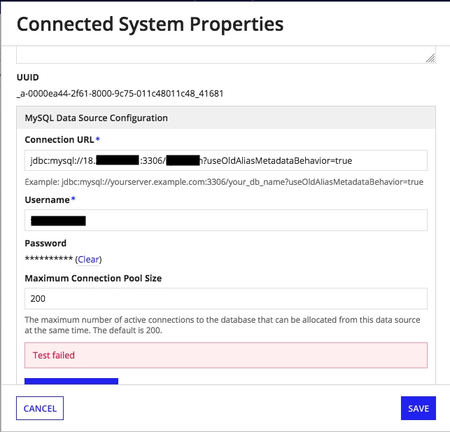Click the Test failed error banner

point(226,356)
